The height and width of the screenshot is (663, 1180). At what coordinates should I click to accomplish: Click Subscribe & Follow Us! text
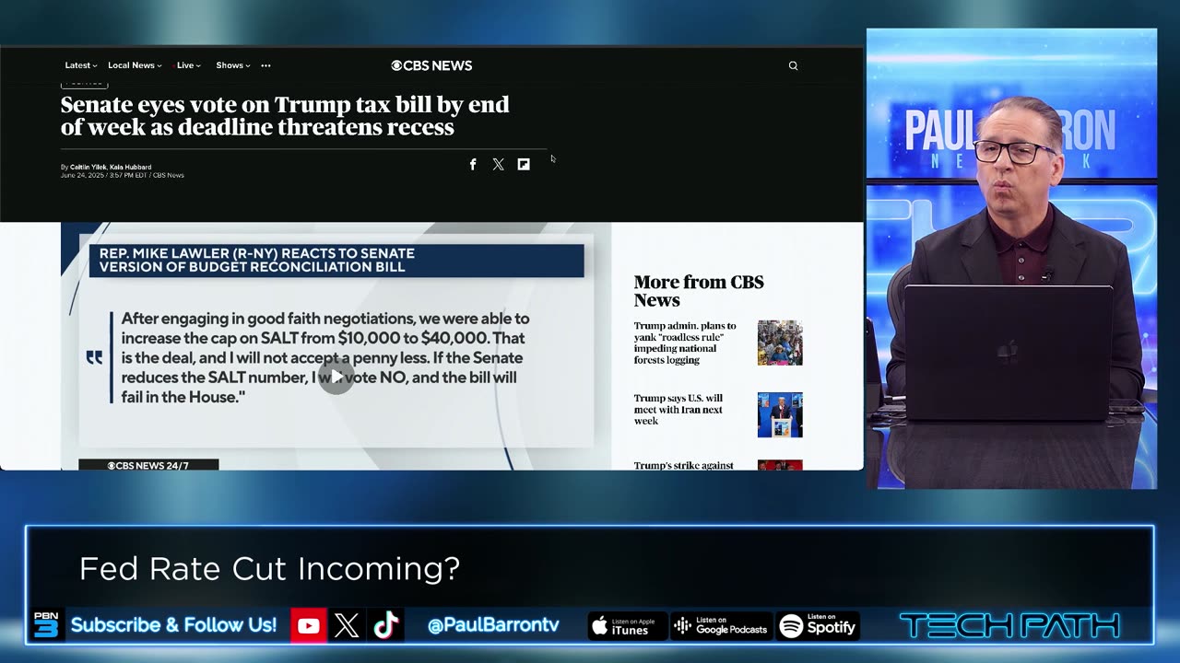(x=173, y=625)
